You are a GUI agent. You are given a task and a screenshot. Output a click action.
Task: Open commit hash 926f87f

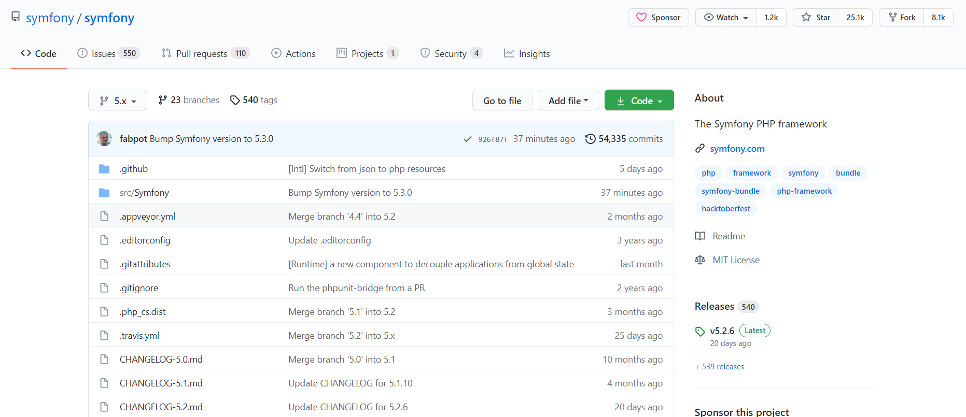pyautogui.click(x=493, y=139)
